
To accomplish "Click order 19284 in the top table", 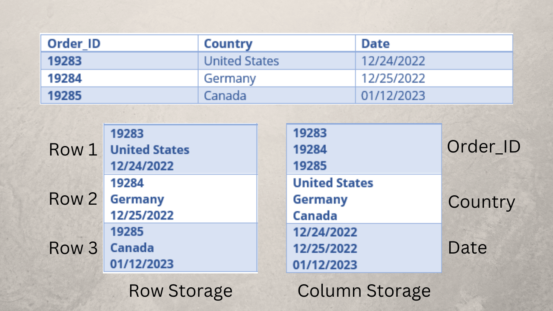I will [x=64, y=78].
